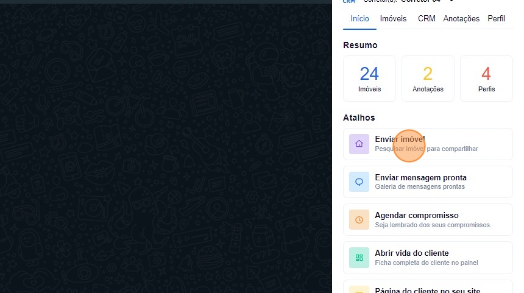Screen dimensions: 524x293
Task: Open the 4 Perfis summary card
Action: coord(486,79)
